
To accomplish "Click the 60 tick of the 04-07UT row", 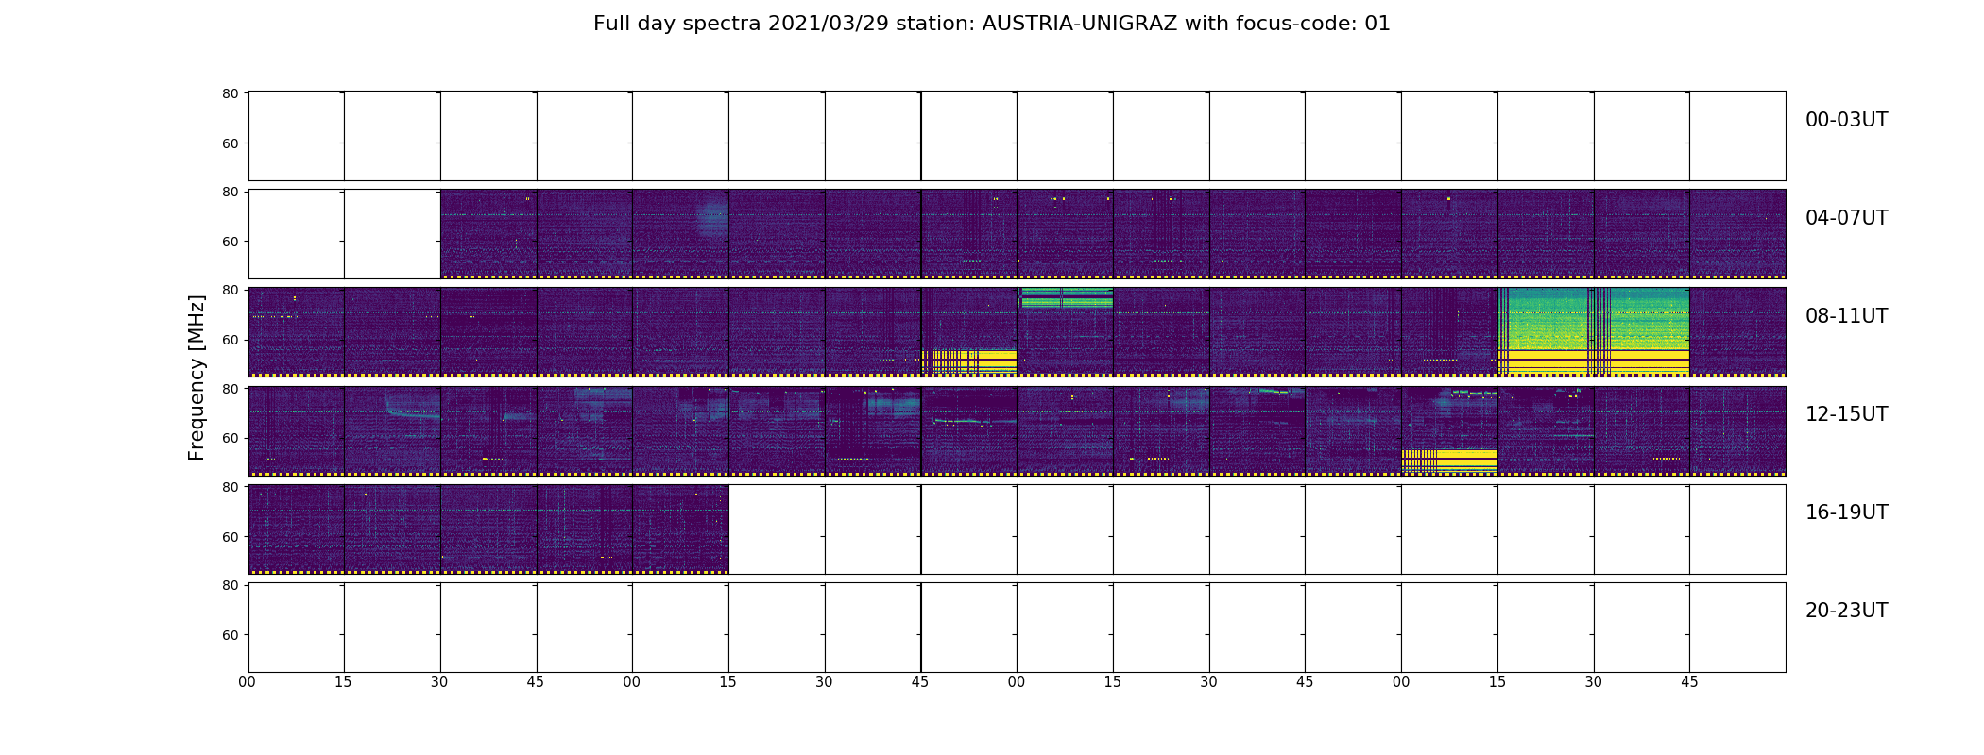I will tap(230, 242).
